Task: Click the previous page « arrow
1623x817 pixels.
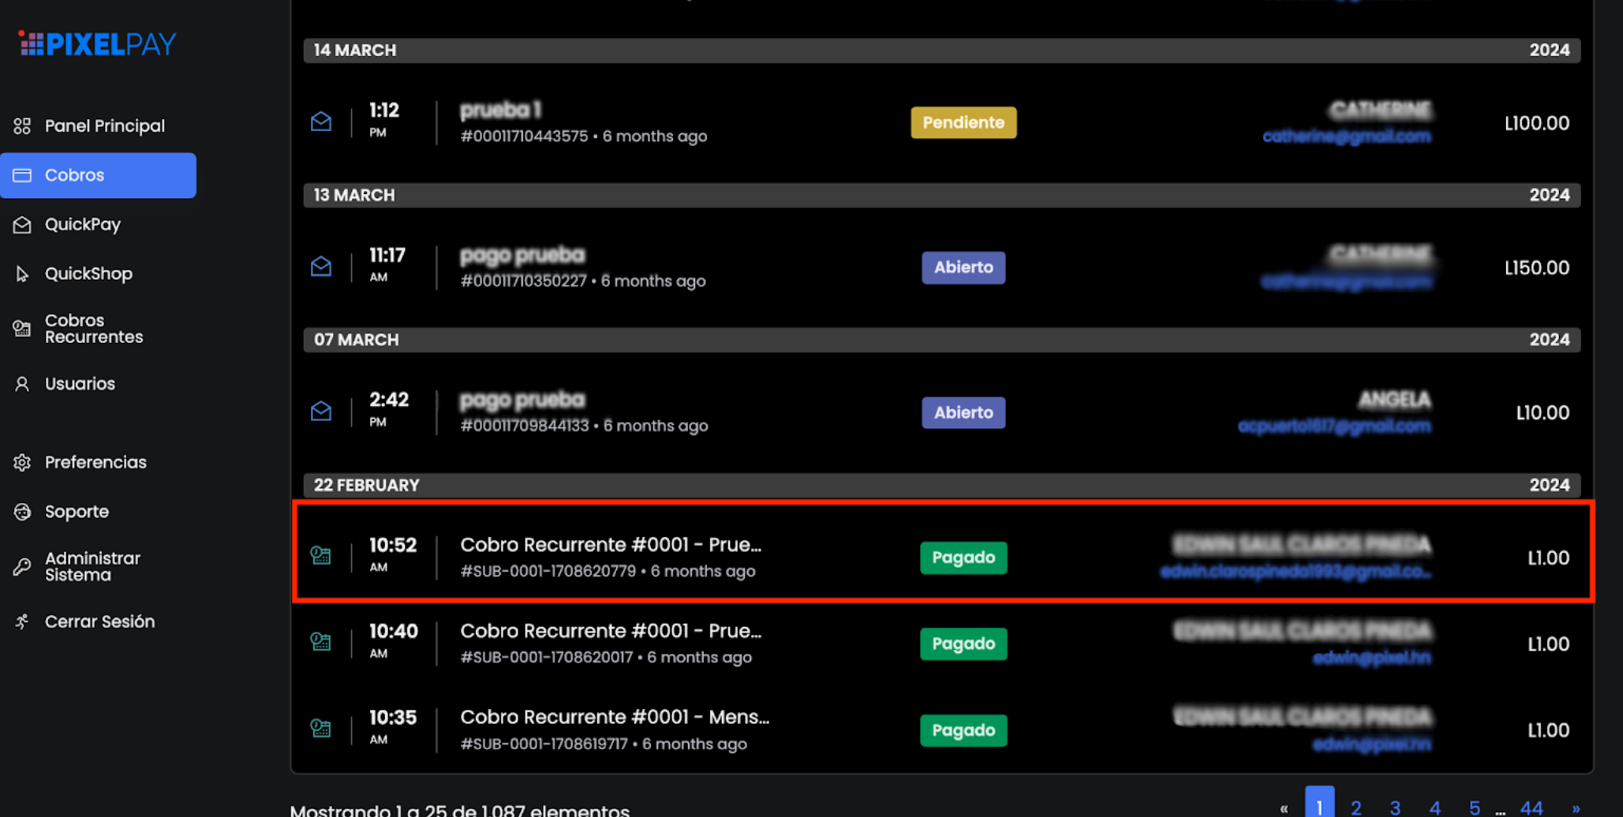Action: click(x=1284, y=808)
